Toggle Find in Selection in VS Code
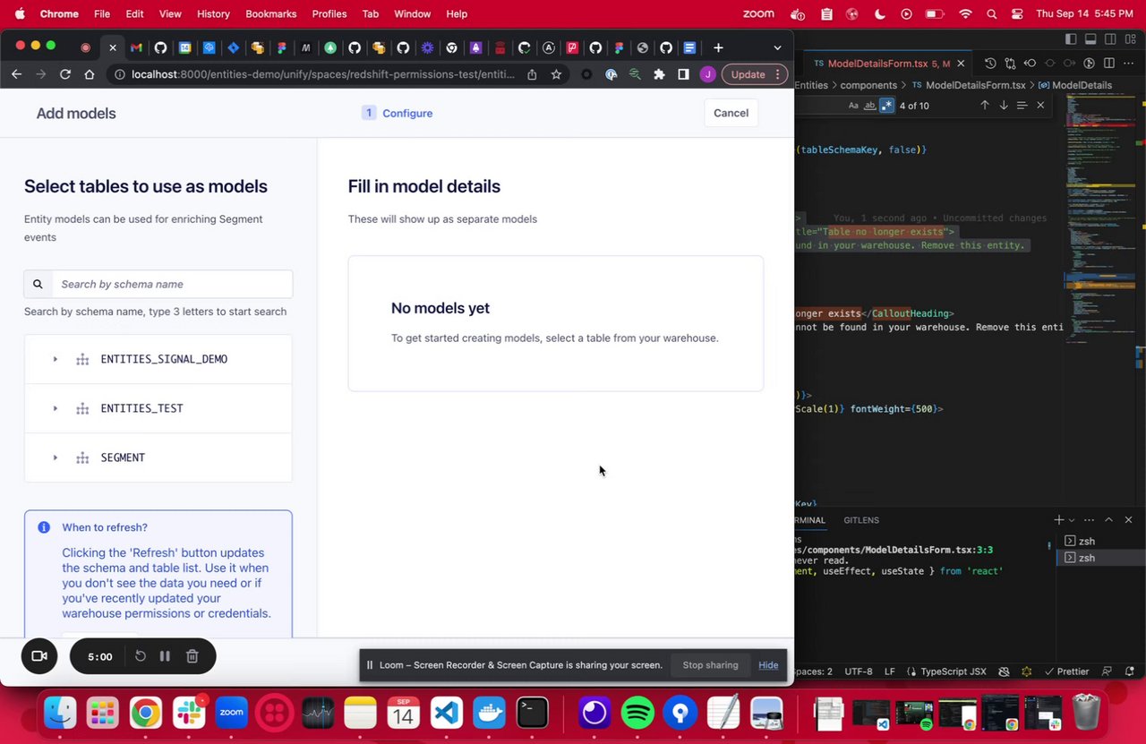This screenshot has height=744, width=1146. click(x=1022, y=106)
